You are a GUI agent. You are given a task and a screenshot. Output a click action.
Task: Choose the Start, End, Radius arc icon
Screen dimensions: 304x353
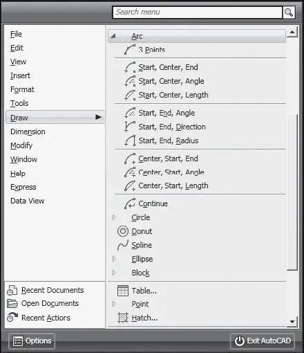coord(130,141)
